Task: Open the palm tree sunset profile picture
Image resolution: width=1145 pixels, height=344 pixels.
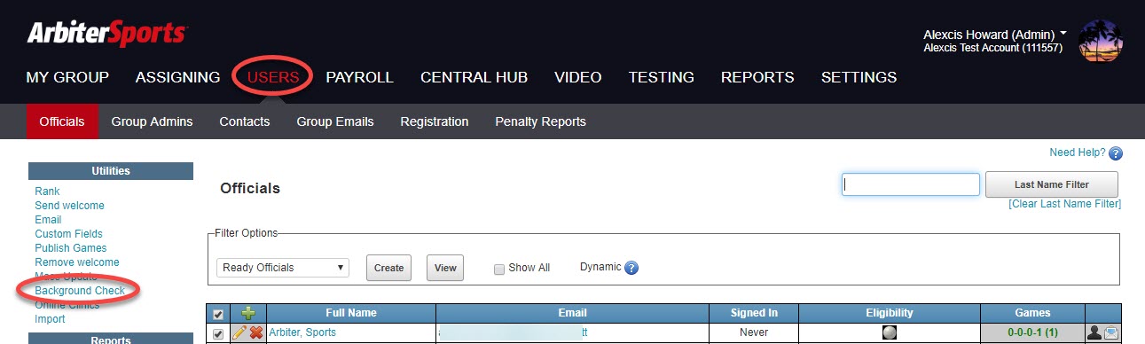Action: coord(1101,42)
